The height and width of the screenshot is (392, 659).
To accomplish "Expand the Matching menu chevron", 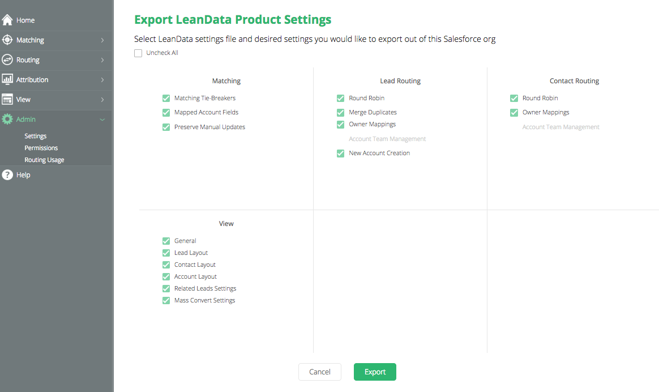I will pyautogui.click(x=102, y=40).
